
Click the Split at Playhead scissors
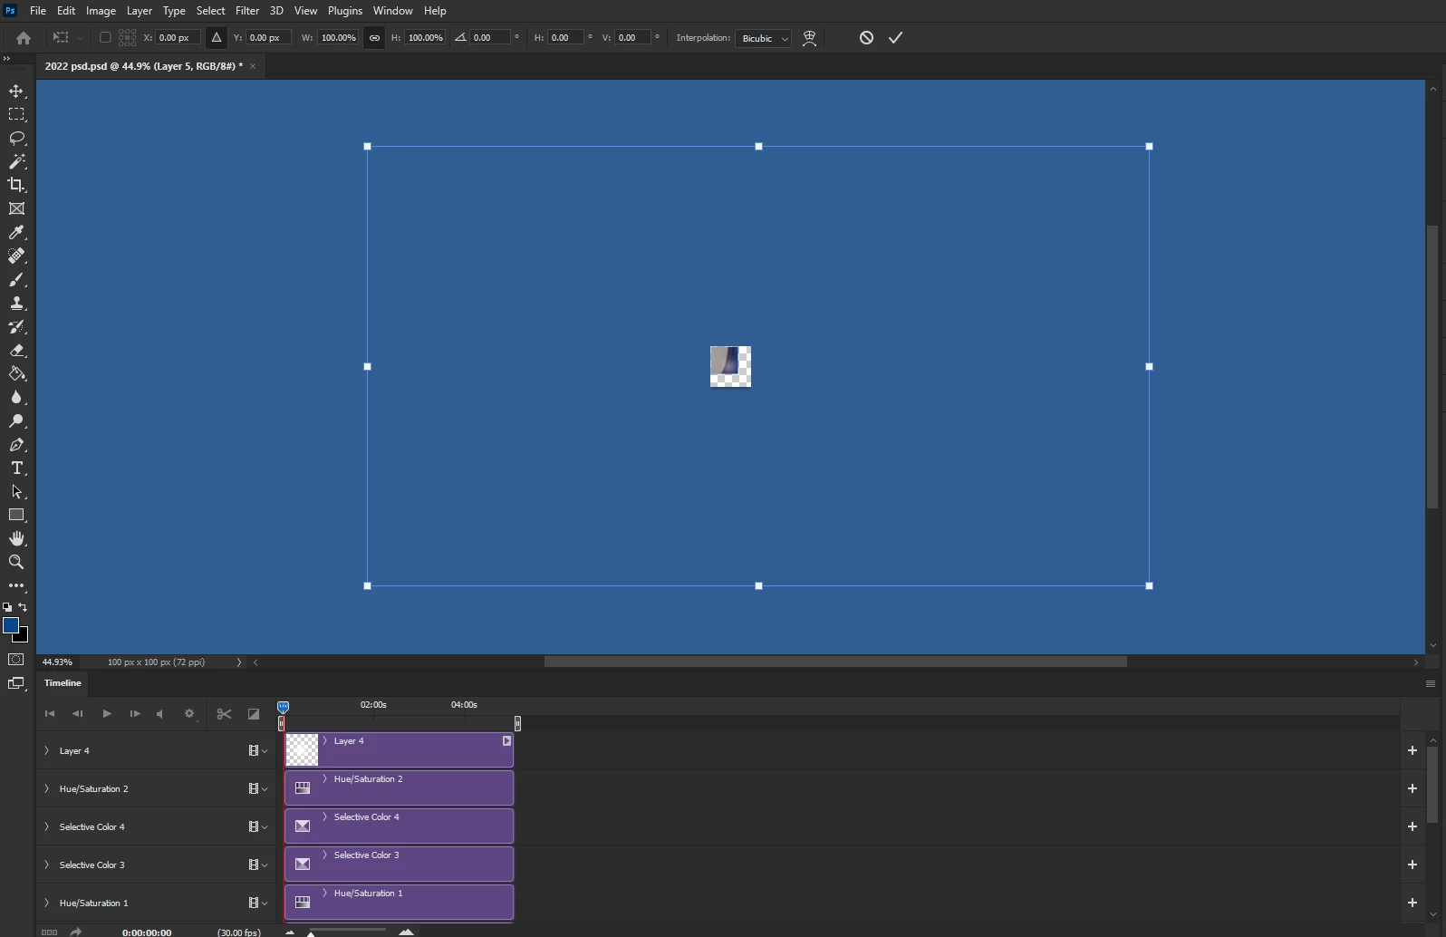coord(224,714)
